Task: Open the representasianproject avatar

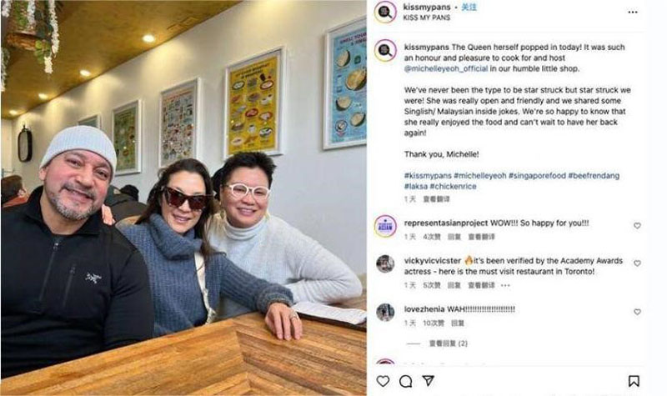Action: tap(385, 226)
